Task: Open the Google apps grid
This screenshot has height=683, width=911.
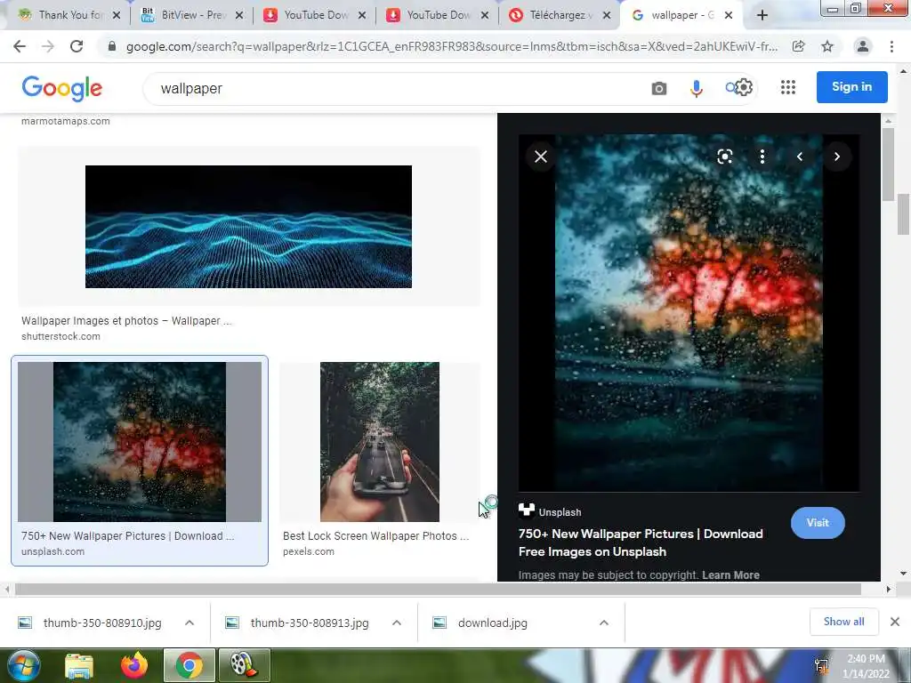Action: tap(788, 87)
